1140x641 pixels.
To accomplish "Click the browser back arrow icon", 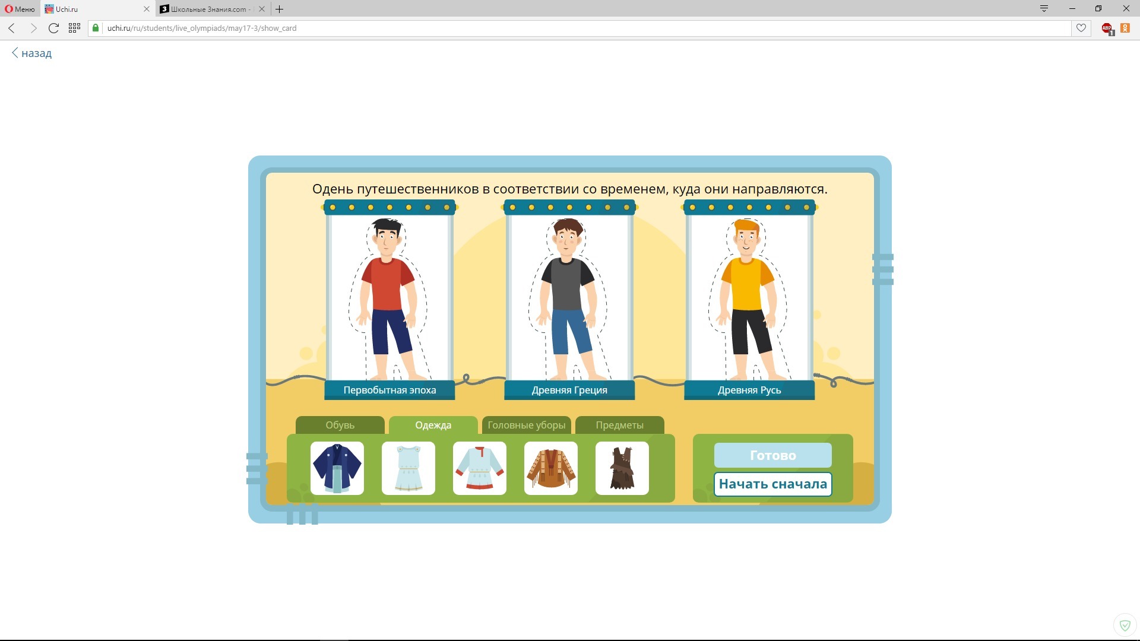I will [x=12, y=28].
